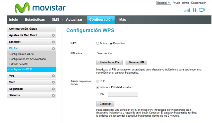The width and height of the screenshot is (212, 123).
Task: Click the signal strength bars icon
Action: 187,10
